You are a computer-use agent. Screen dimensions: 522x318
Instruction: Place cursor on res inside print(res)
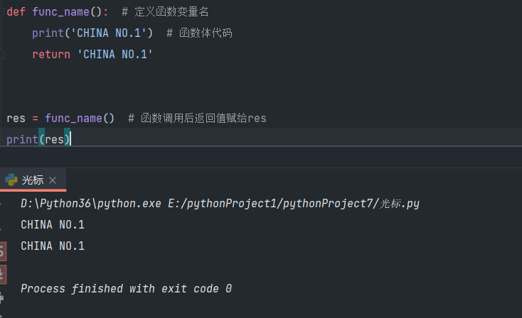click(x=54, y=139)
